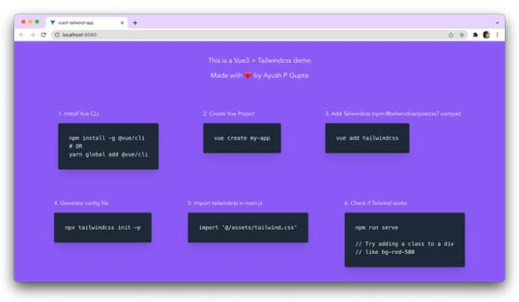
Task: Open a new tab with plus button
Action: tap(135, 22)
